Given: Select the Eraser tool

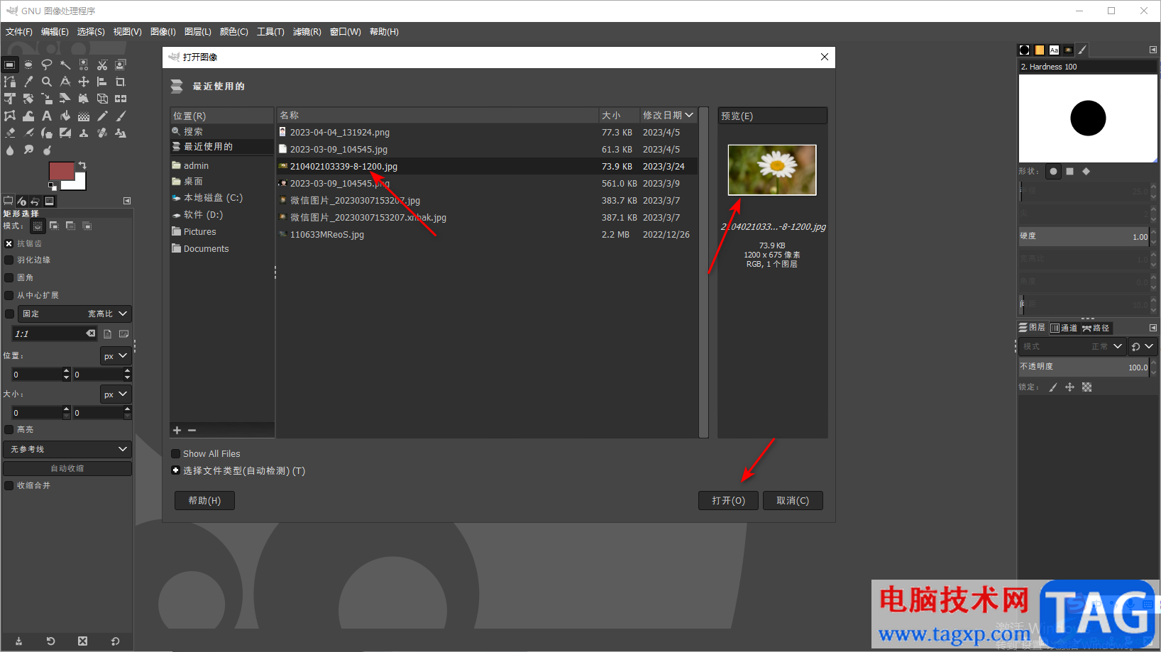Looking at the screenshot, I should coord(10,133).
